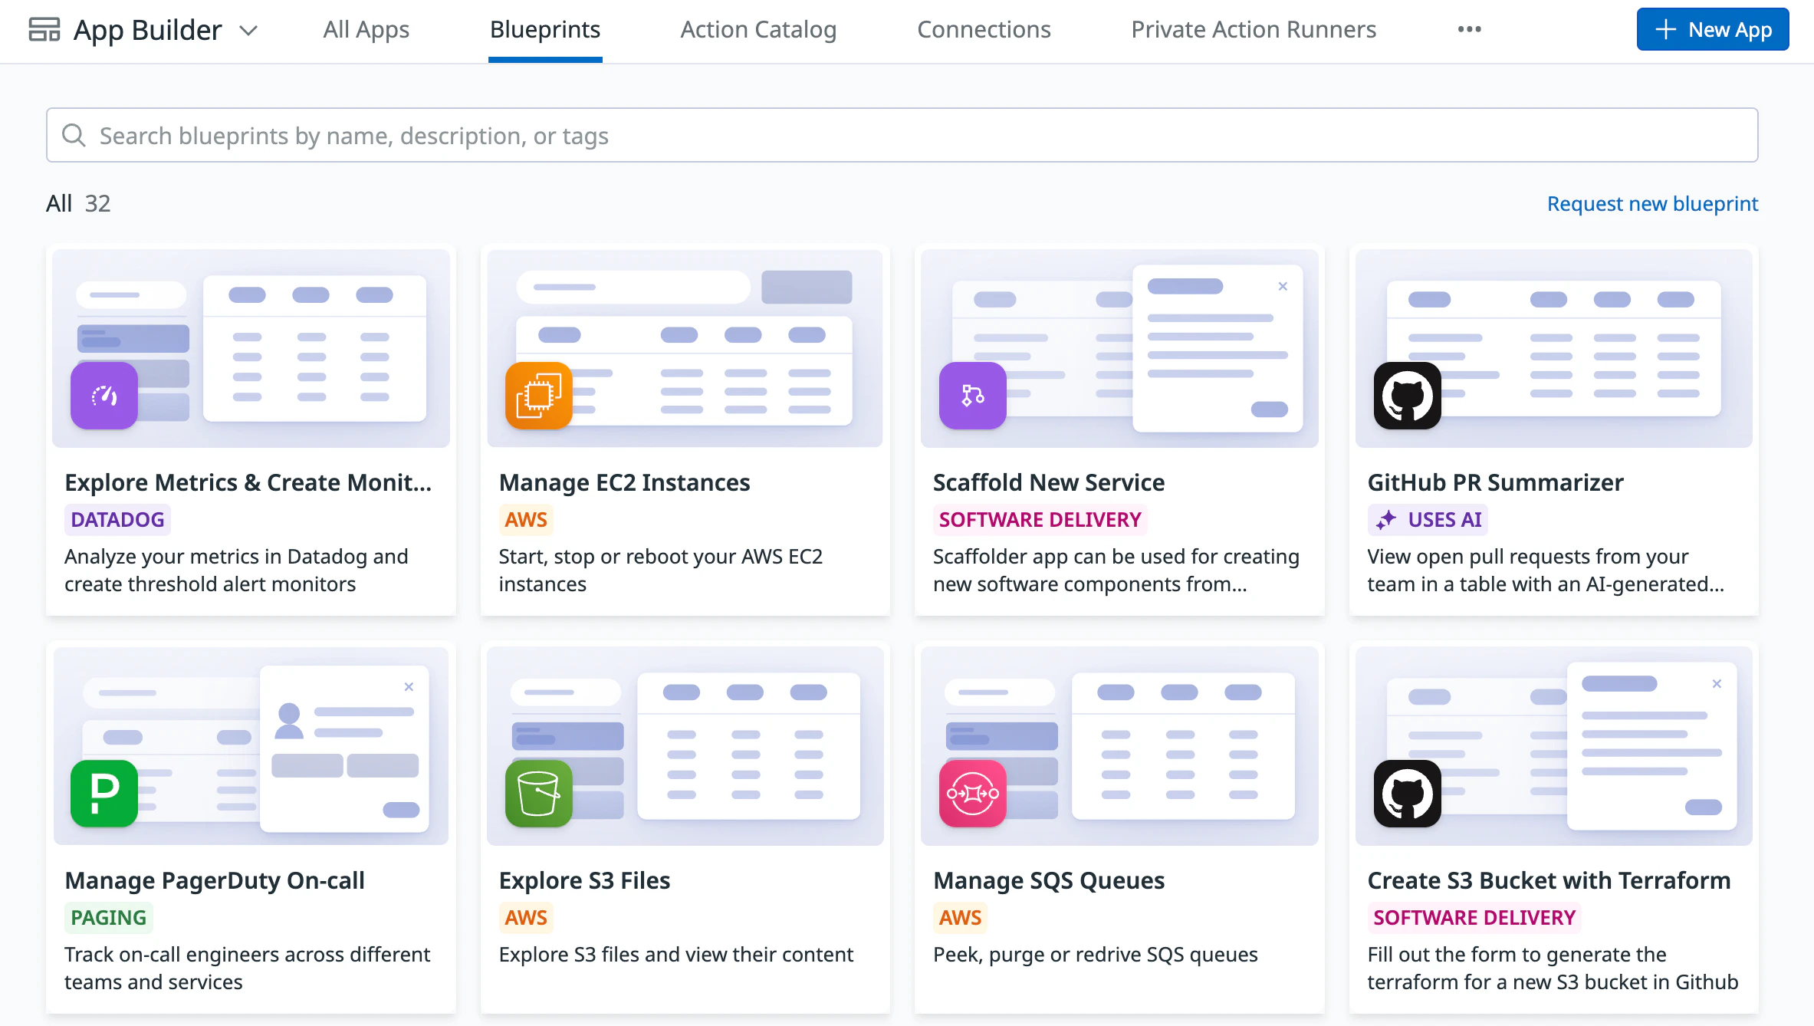Open the more options ellipsis menu
This screenshot has height=1026, width=1814.
click(x=1469, y=30)
